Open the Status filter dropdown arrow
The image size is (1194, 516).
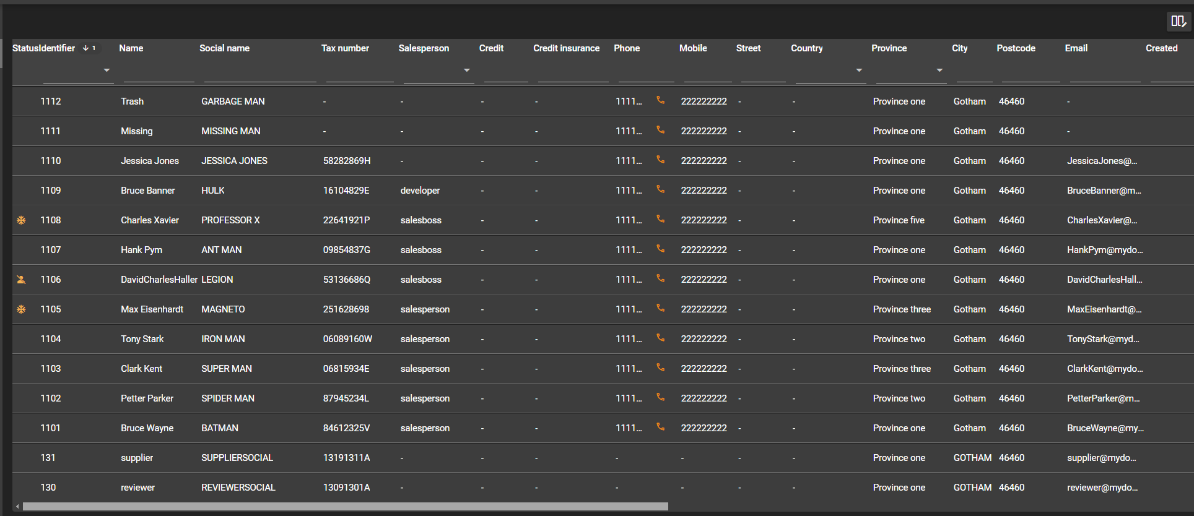coord(107,71)
